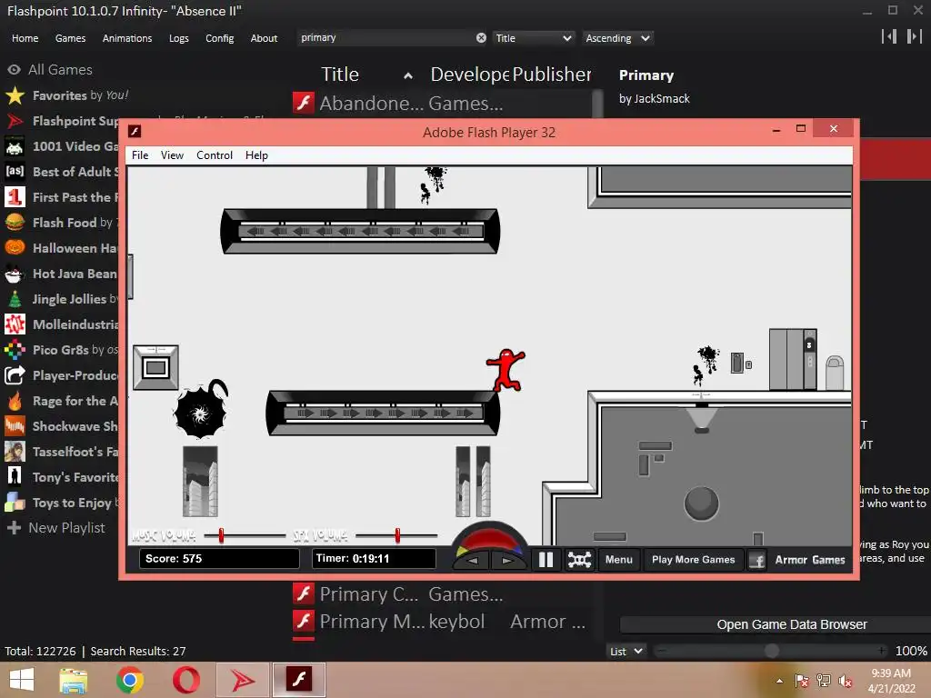Open the Title sort-by dropdown
The width and height of the screenshot is (931, 698).
[x=533, y=38]
